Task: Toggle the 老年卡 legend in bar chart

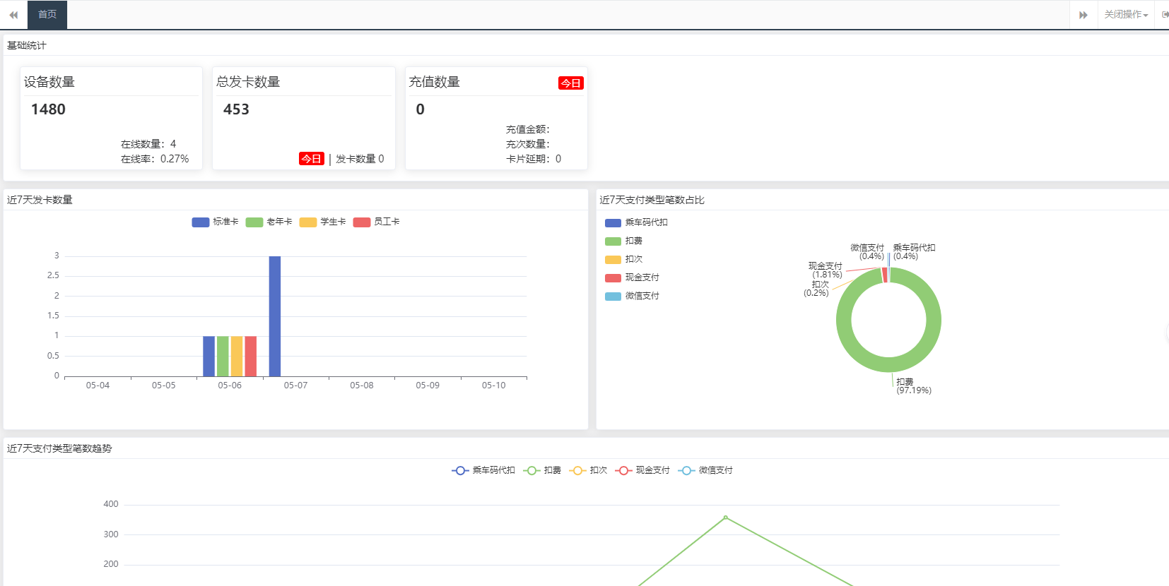Action: 269,222
